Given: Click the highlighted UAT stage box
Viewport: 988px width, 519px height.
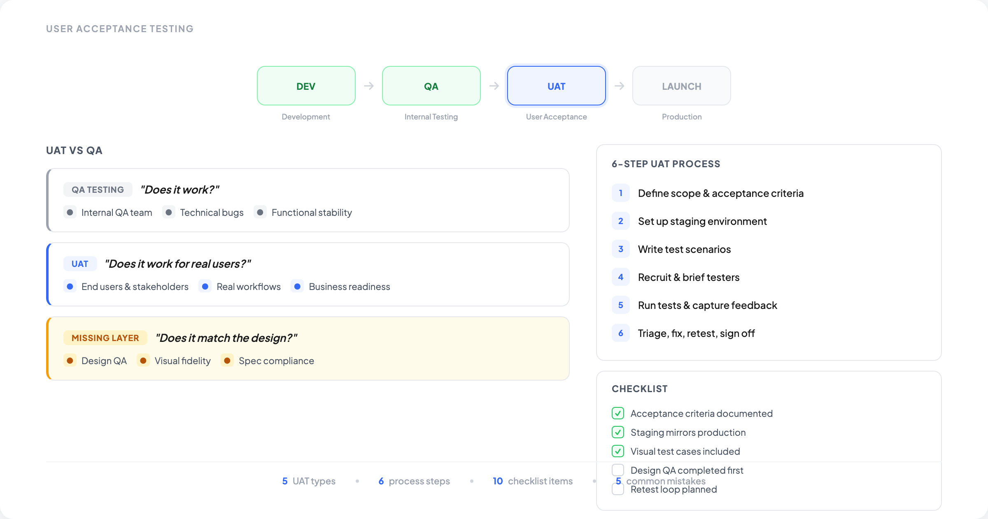Looking at the screenshot, I should [556, 86].
